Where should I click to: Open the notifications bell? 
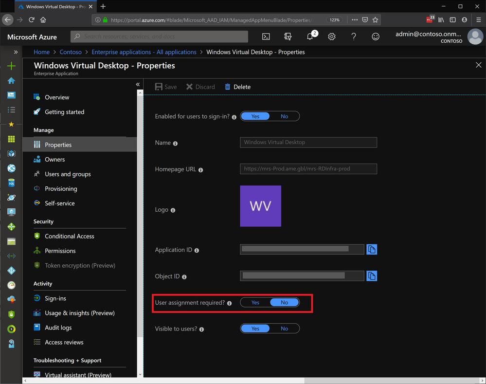point(309,37)
